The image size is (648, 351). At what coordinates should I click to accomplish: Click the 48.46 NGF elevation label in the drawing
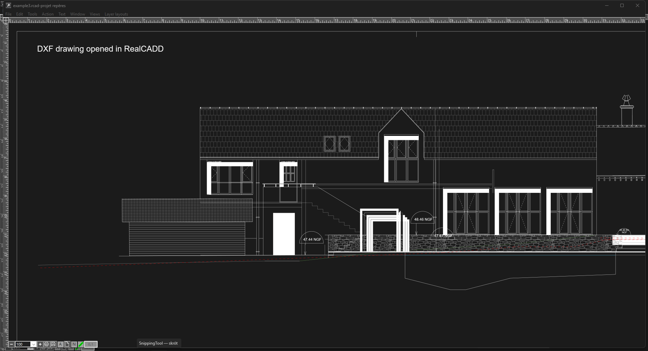(x=423, y=219)
